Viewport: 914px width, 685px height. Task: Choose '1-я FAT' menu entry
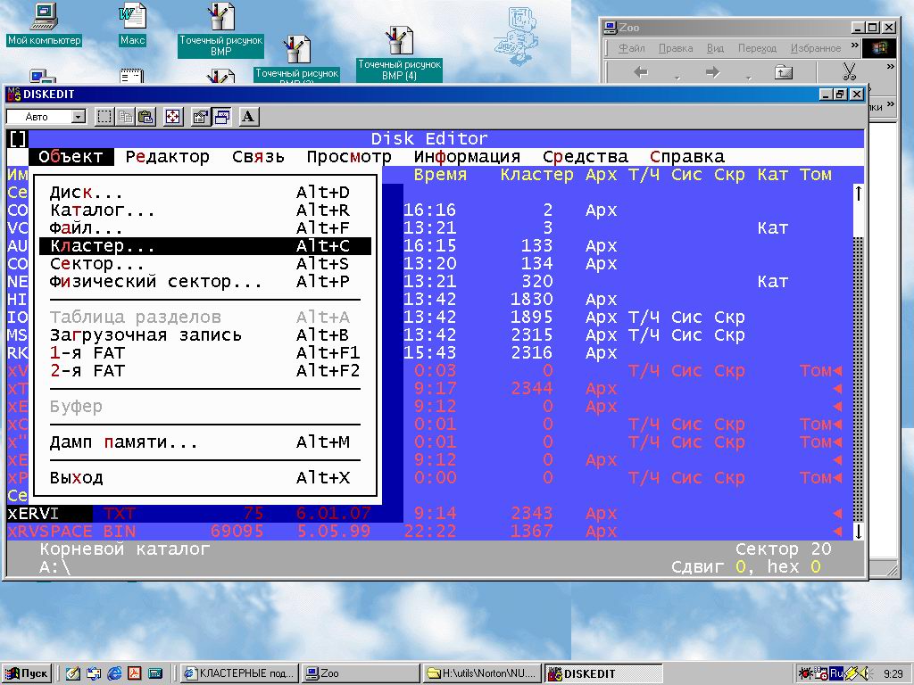(205, 353)
